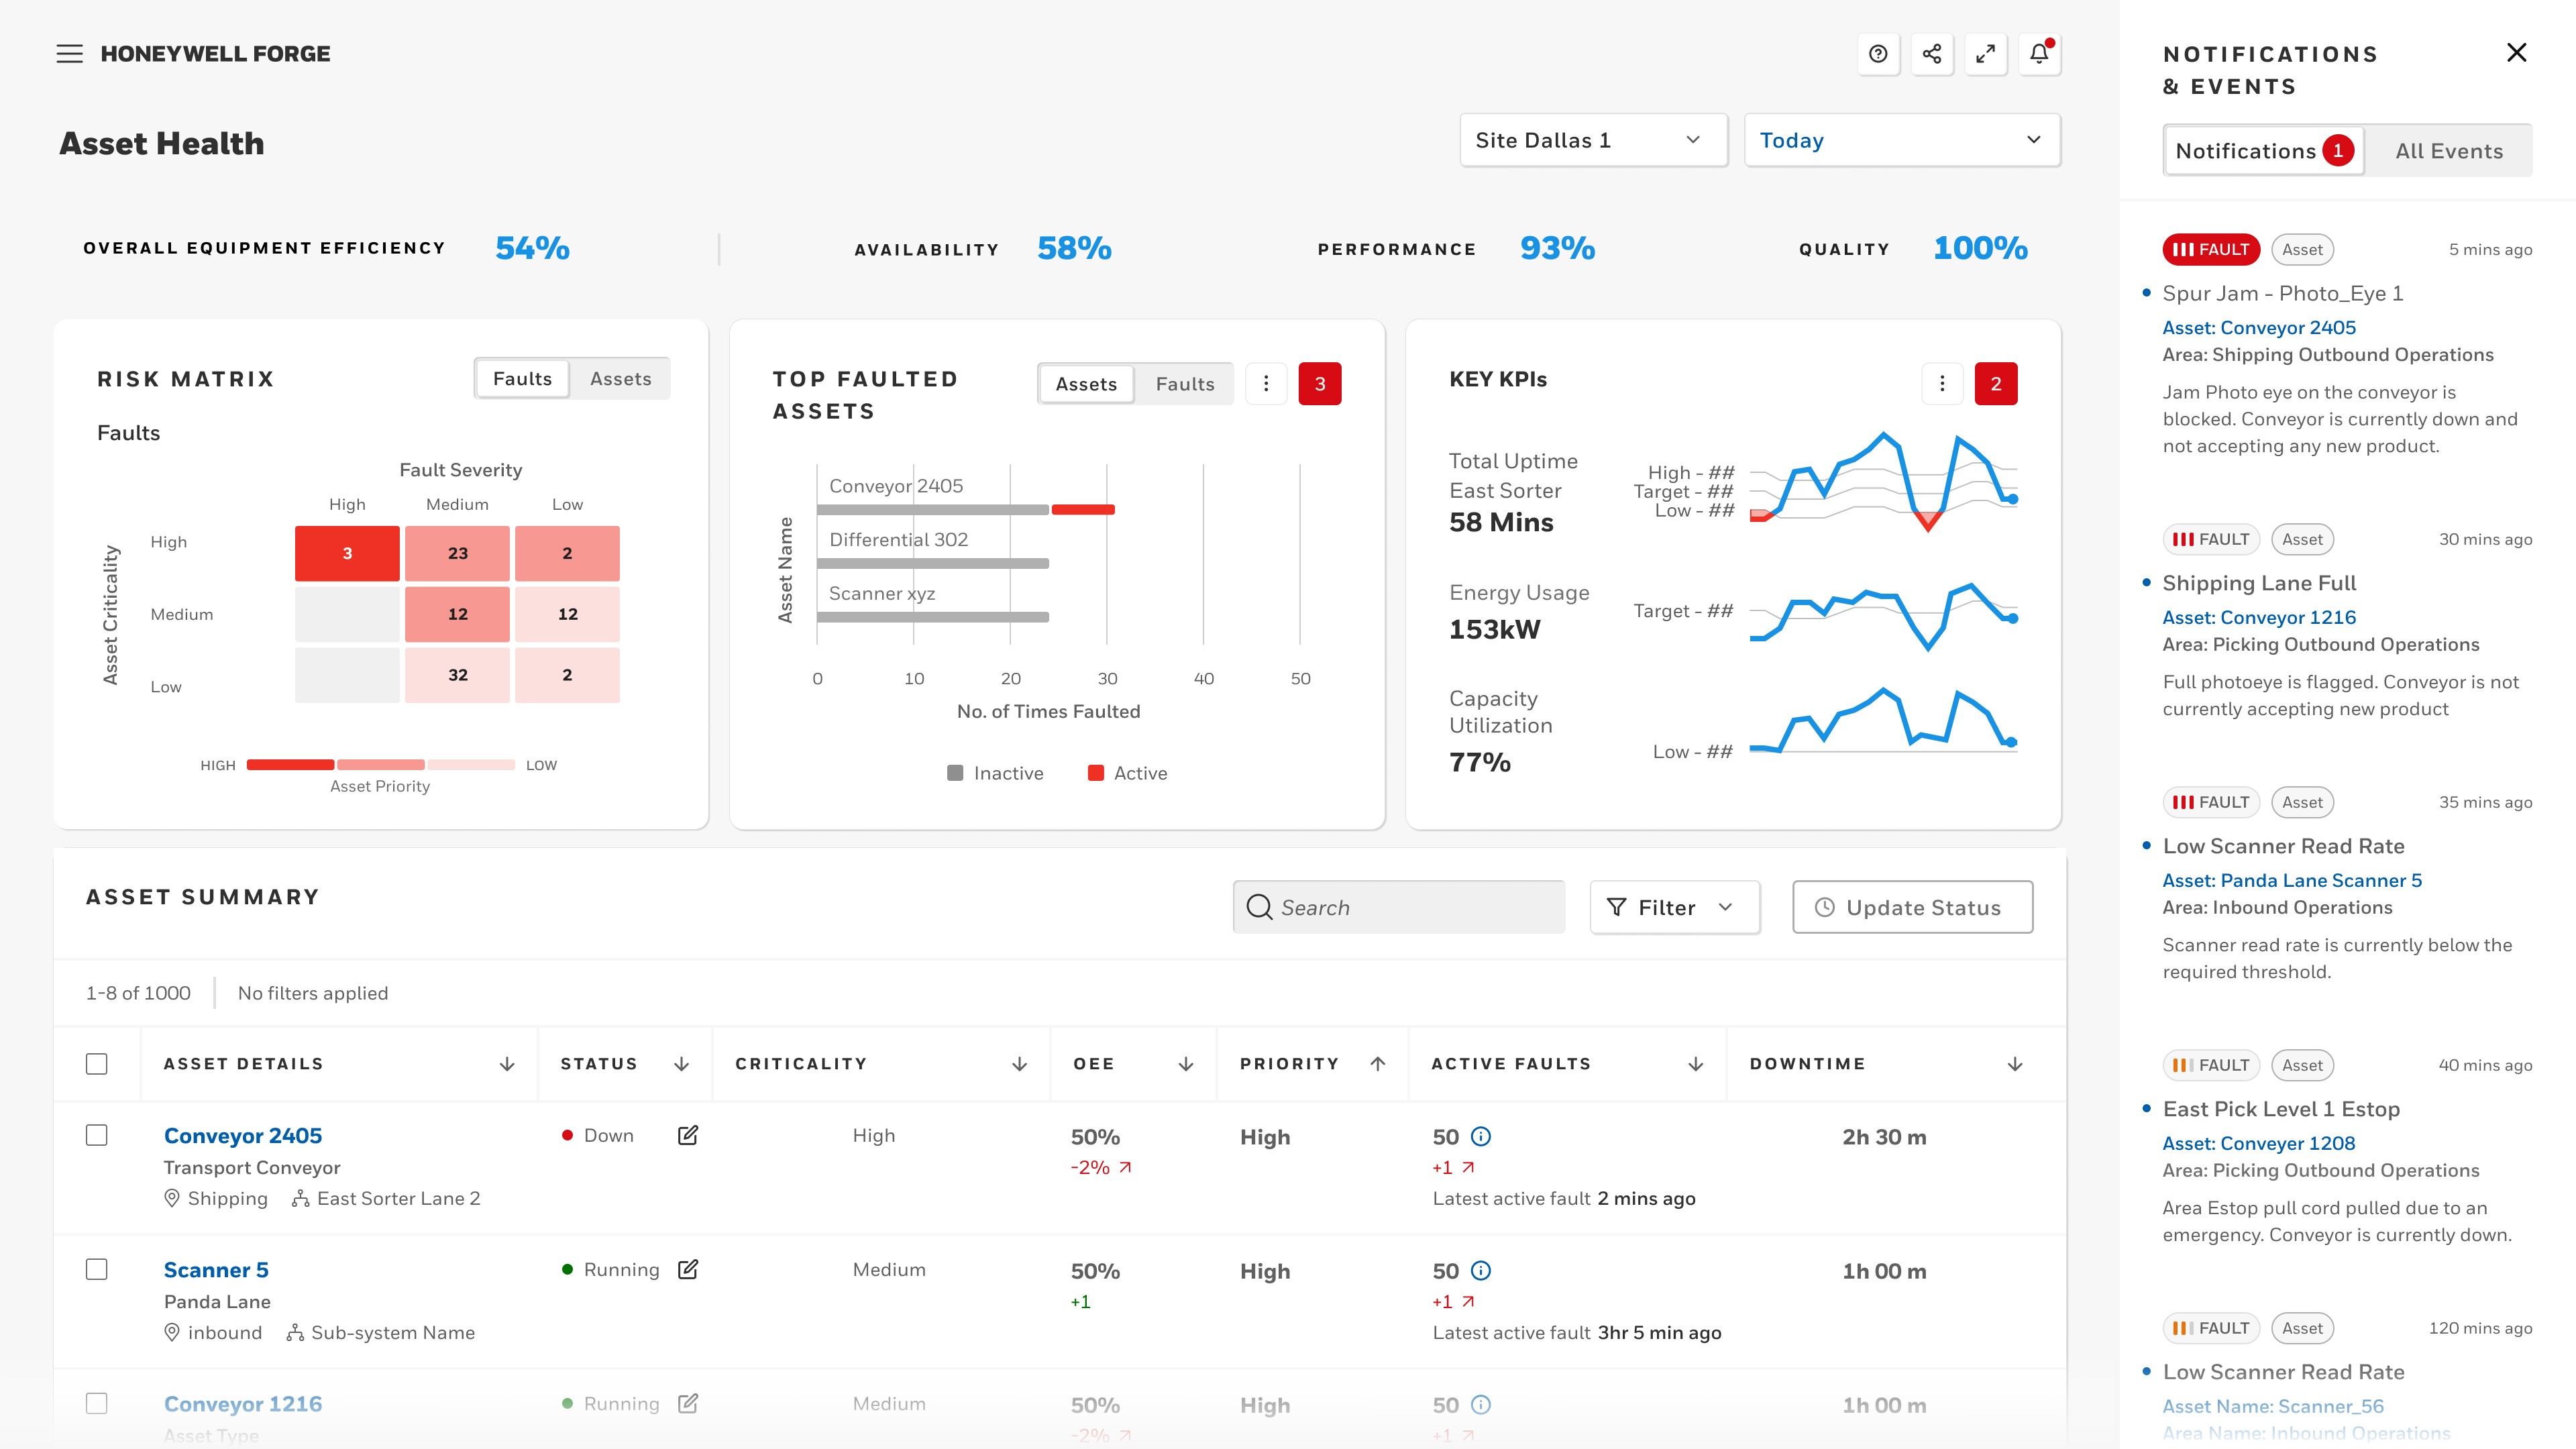Screen dimensions: 2576x1449
Task: Open Key KPIs three-dot options menu
Action: (x=1942, y=384)
